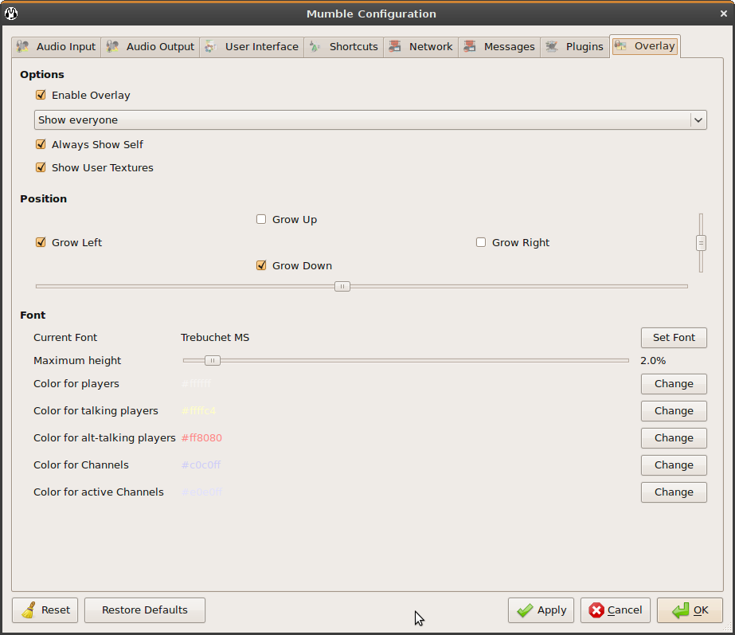This screenshot has height=635, width=735.
Task: Apply the overlay configuration changes
Action: (541, 610)
